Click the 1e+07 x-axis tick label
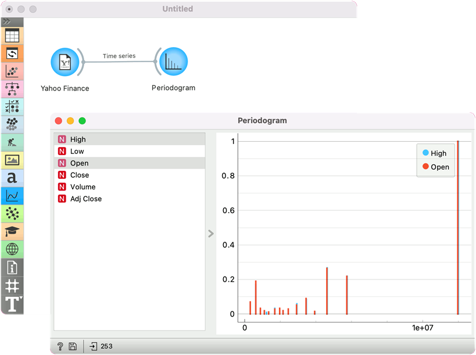476x355 pixels. coord(423,328)
